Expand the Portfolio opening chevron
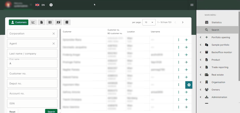240x113 pixels. pos(201,37)
